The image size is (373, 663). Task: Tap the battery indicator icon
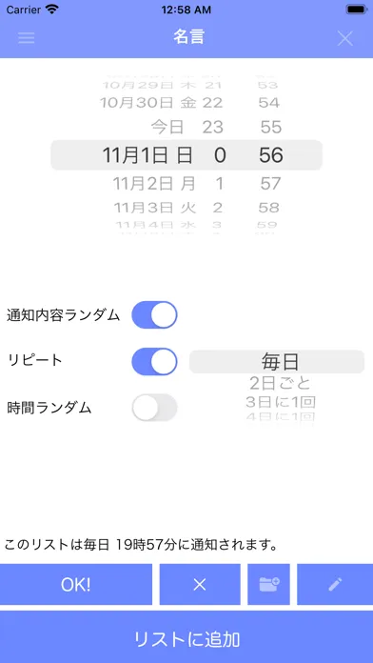point(356,10)
